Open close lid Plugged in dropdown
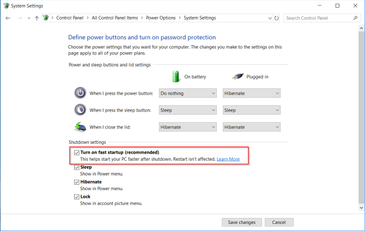 pyautogui.click(x=251, y=127)
